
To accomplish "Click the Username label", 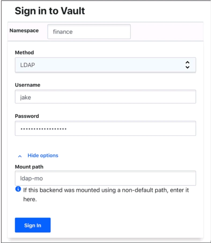I will [28, 85].
